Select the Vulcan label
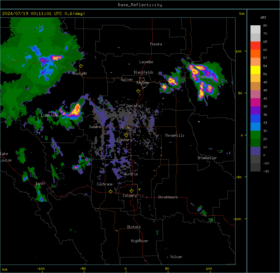Screen dimensions: 280x273 click(176, 257)
